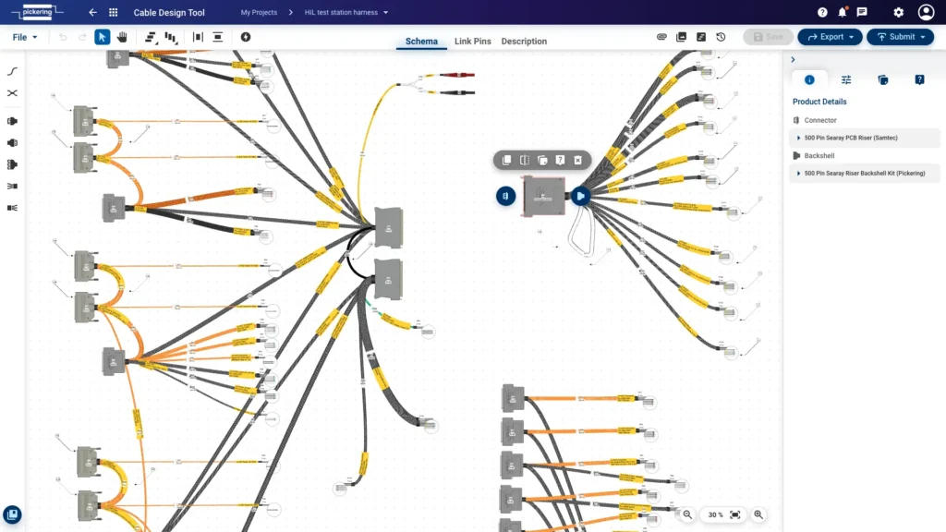View notifications bell
The width and height of the screenshot is (946, 532).
tap(843, 12)
